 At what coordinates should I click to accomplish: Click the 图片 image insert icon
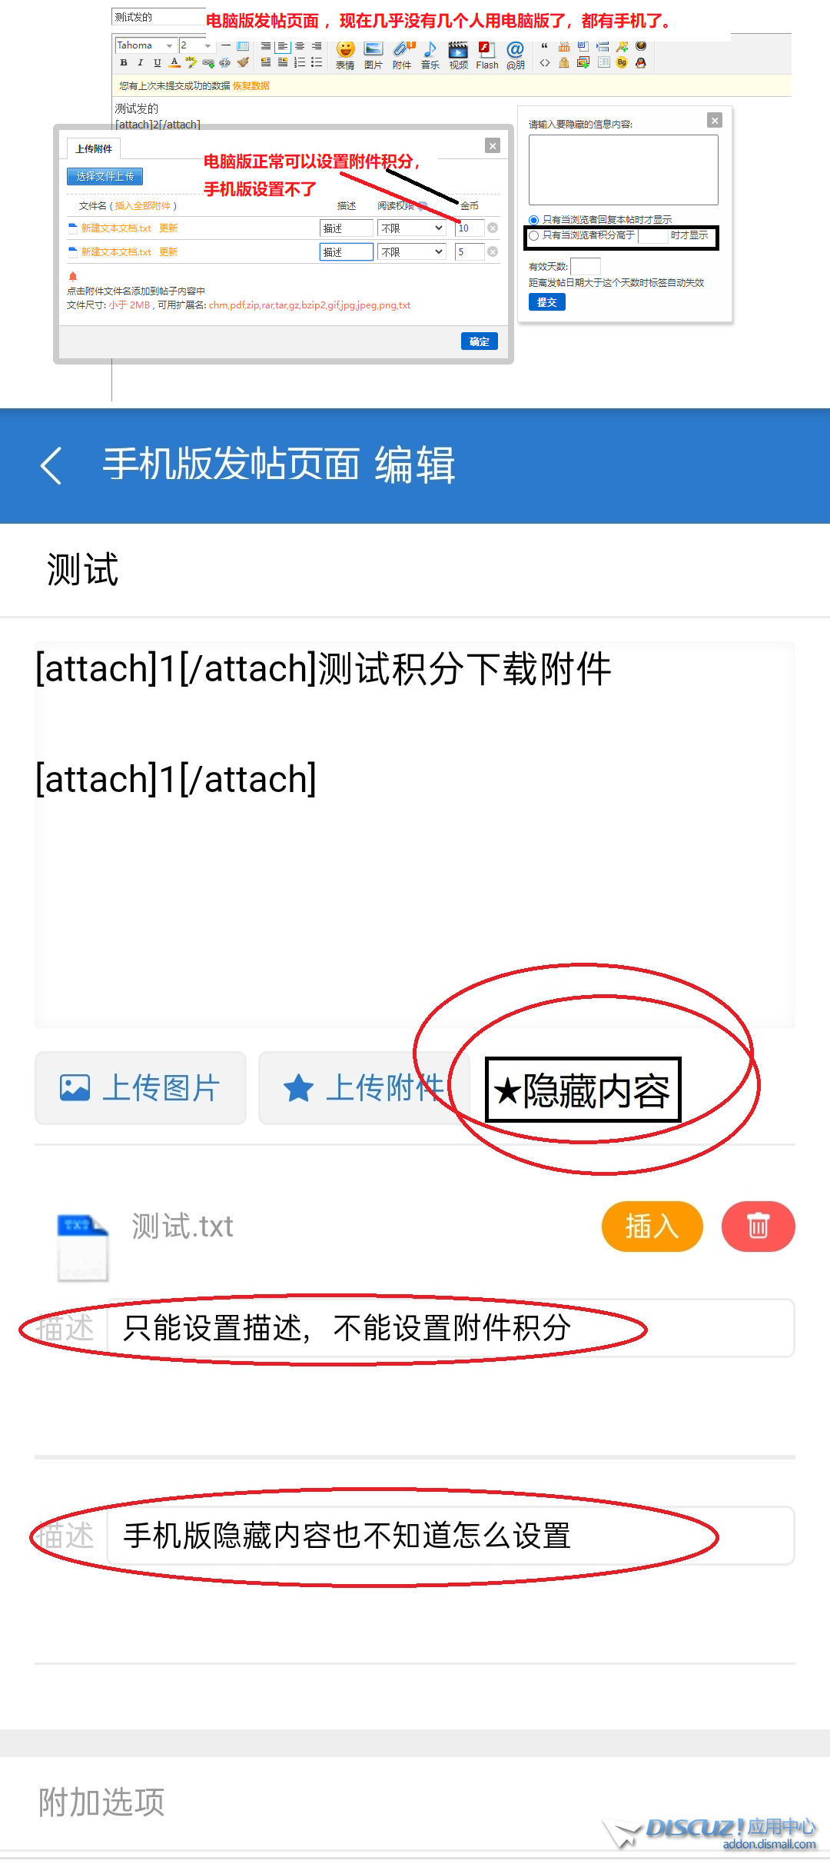(373, 55)
